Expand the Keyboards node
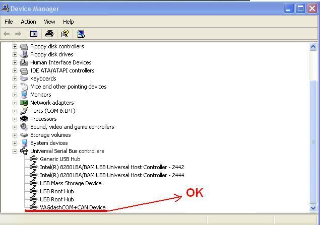The width and height of the screenshot is (320, 225). click(x=15, y=79)
